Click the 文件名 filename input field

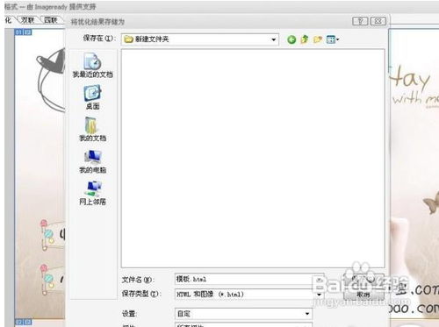[248, 279]
